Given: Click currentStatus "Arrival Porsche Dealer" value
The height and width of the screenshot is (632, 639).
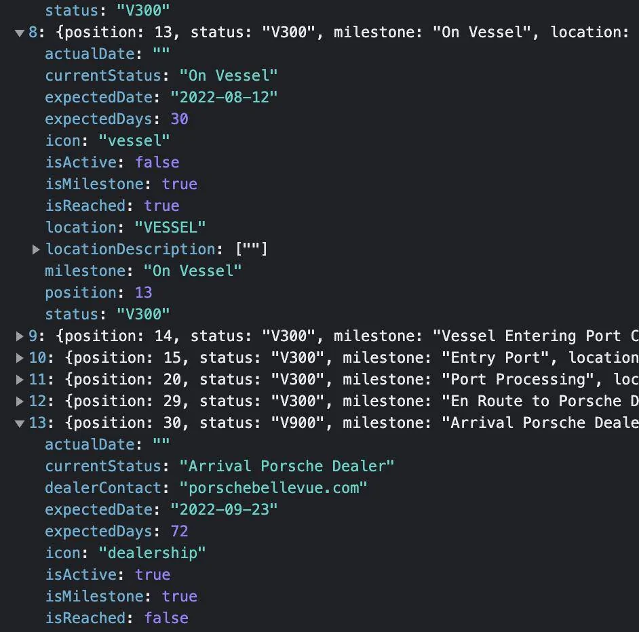Looking at the screenshot, I should (x=286, y=466).
